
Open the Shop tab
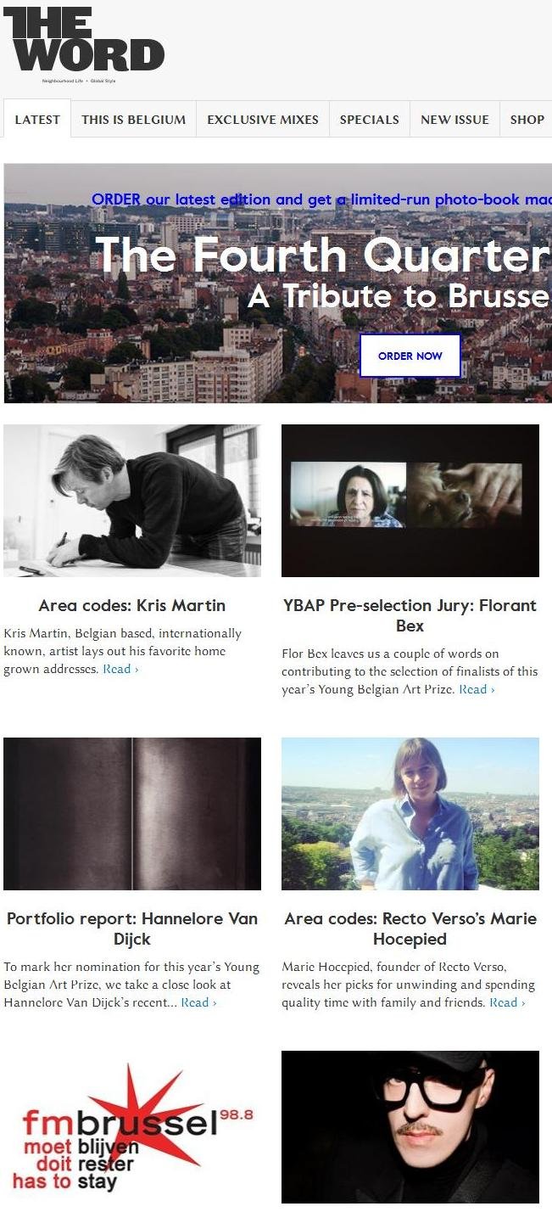pyautogui.click(x=527, y=120)
